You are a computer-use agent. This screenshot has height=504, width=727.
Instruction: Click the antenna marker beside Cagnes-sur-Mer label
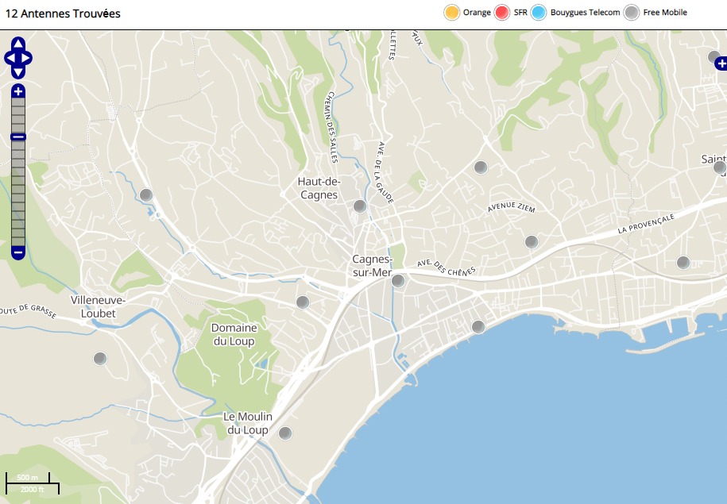coord(399,281)
